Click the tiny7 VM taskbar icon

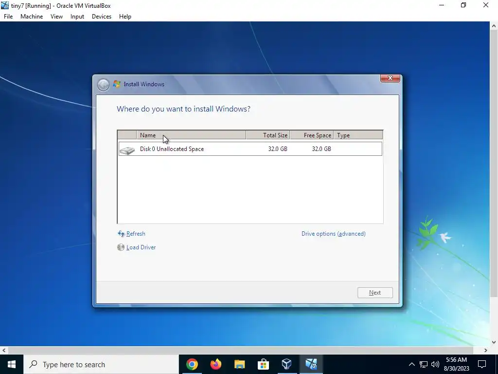(311, 364)
